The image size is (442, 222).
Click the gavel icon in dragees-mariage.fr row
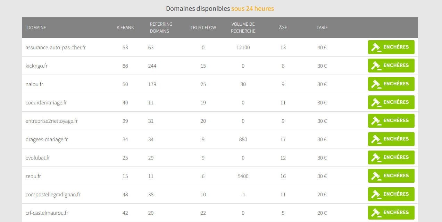point(376,139)
